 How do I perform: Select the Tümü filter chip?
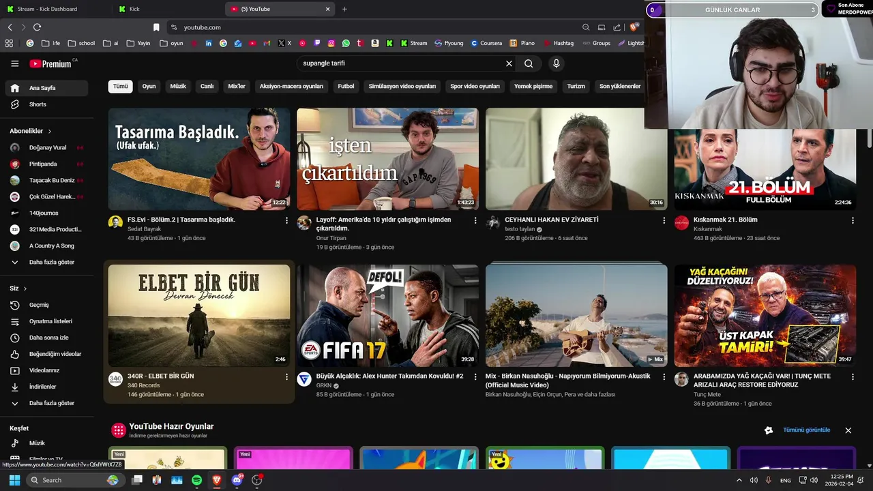point(121,87)
